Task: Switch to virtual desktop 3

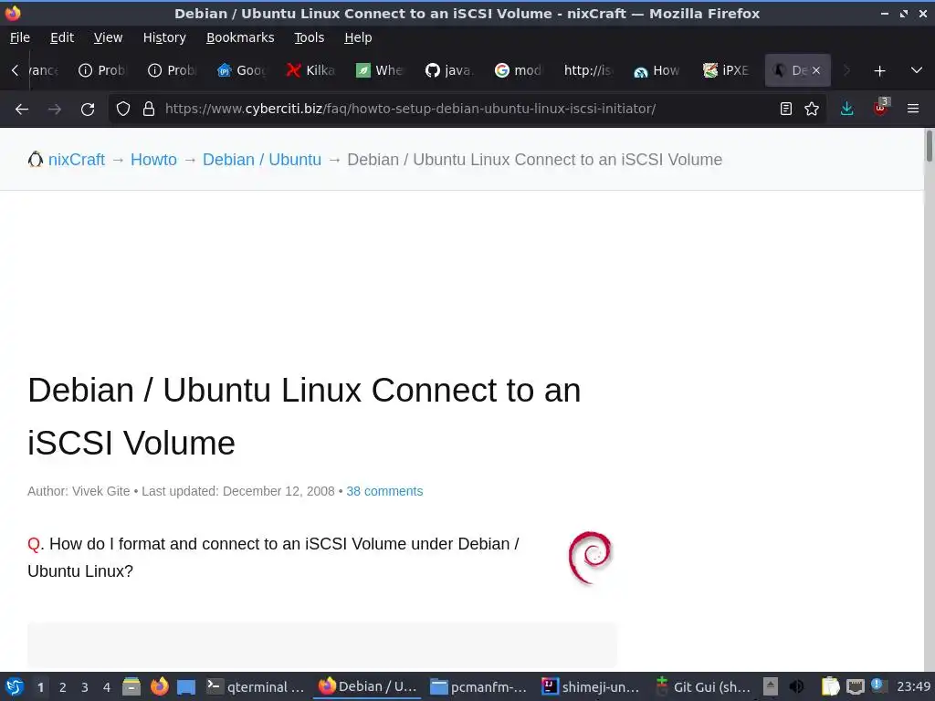Action: point(85,687)
